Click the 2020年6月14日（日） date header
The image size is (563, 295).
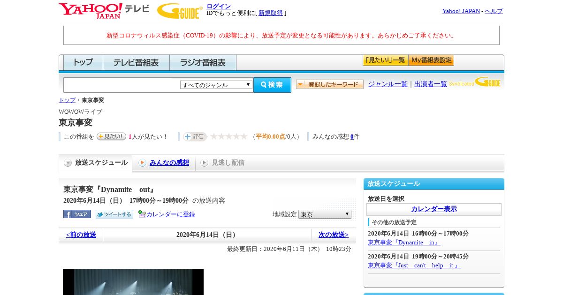click(x=207, y=235)
